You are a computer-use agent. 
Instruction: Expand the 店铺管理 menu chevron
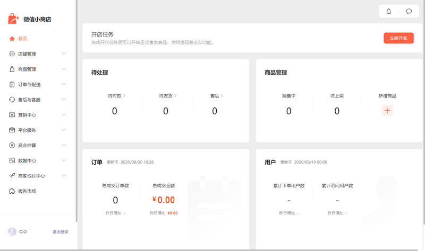tap(64, 54)
